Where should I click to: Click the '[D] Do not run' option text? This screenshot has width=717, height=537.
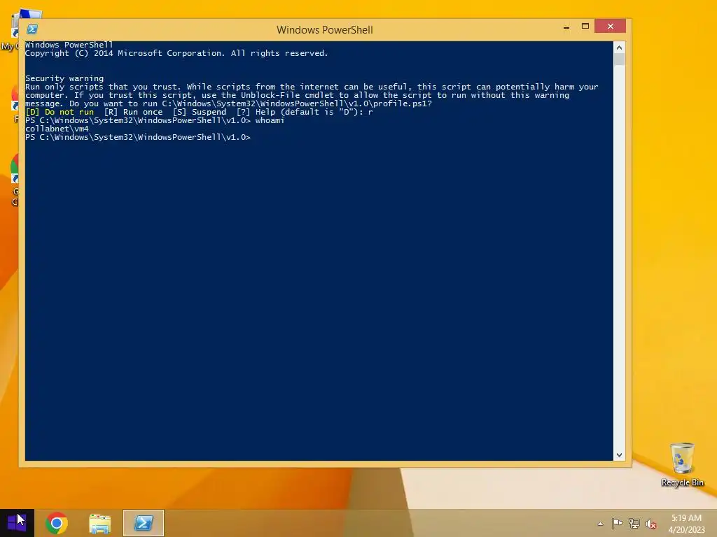tap(60, 113)
